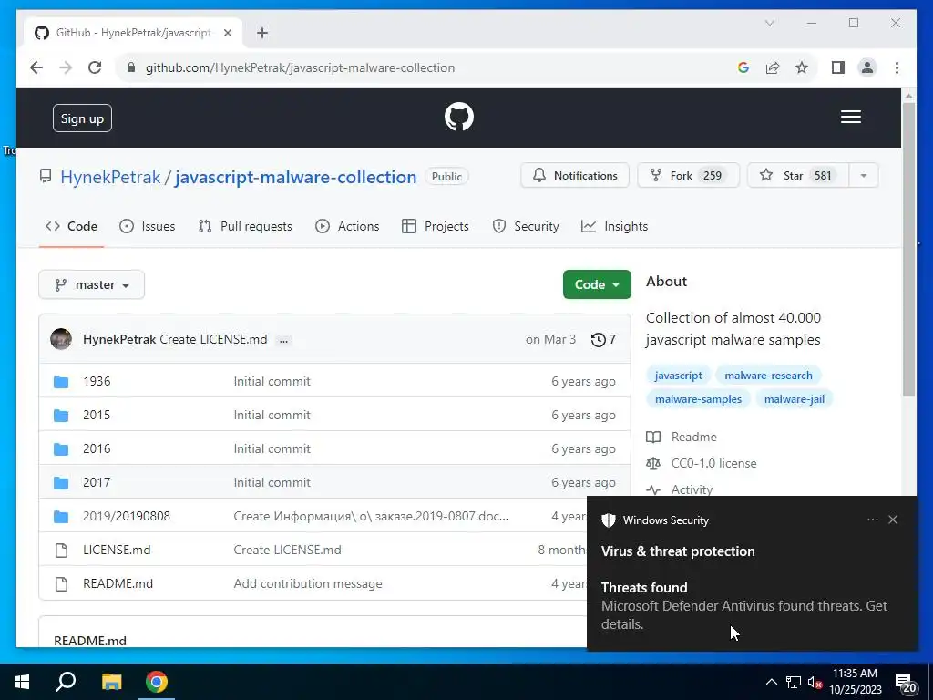Open commit history clock icon showing 7
This screenshot has height=700, width=933.
[x=603, y=339]
